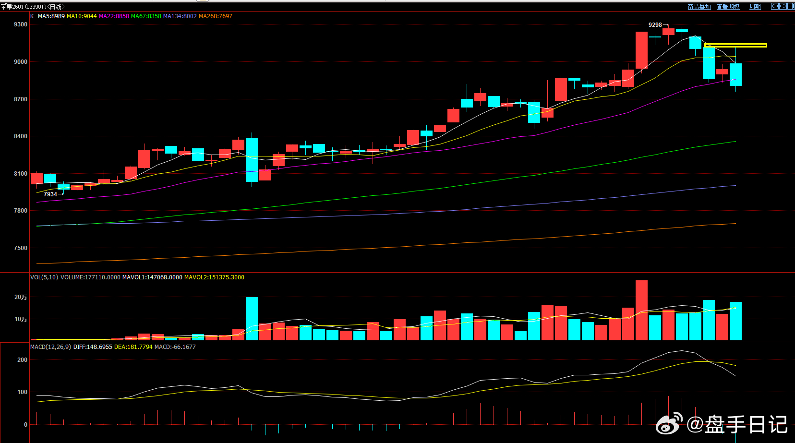This screenshot has height=443, width=795.
Task: Click the 10万 volume axis label
Action: click(x=21, y=319)
